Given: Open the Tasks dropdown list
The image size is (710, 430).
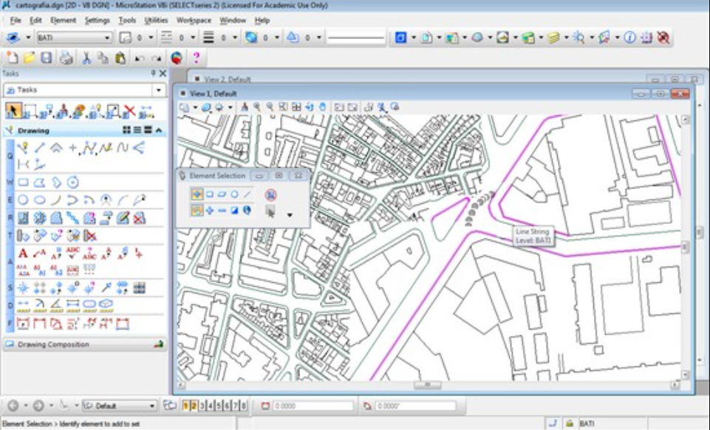Looking at the screenshot, I should pos(159,90).
